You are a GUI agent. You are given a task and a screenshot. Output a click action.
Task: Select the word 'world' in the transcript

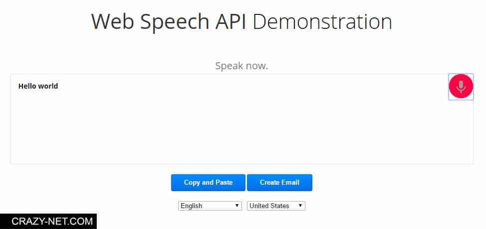48,86
